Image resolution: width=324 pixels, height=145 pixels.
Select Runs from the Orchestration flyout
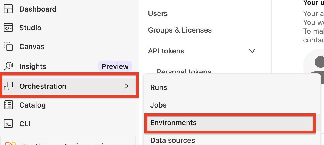click(x=159, y=87)
